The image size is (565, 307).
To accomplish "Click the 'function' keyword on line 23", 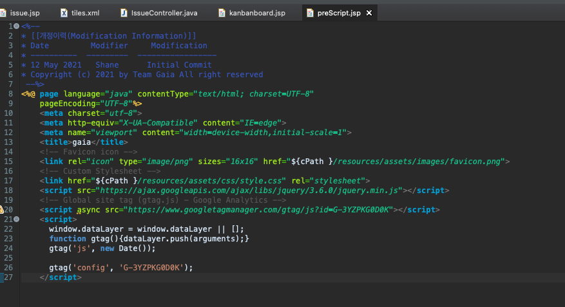I will tap(68, 239).
